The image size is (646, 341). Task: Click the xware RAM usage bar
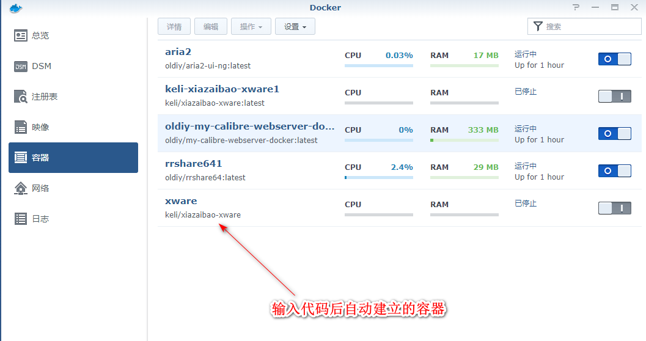coord(464,215)
